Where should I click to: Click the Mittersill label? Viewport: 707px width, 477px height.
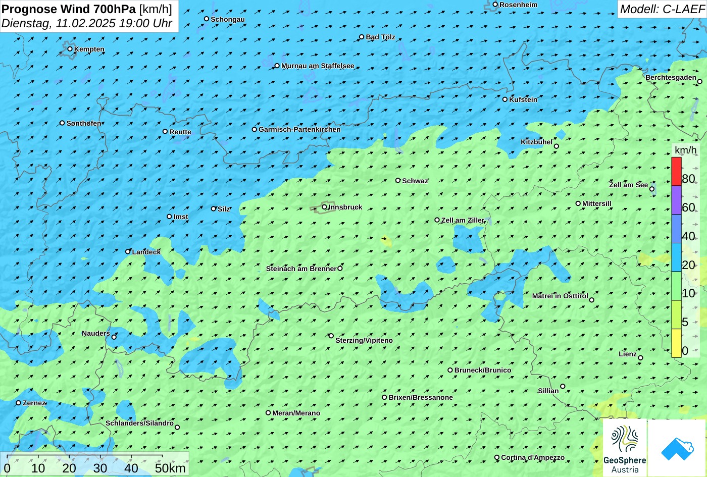(597, 203)
